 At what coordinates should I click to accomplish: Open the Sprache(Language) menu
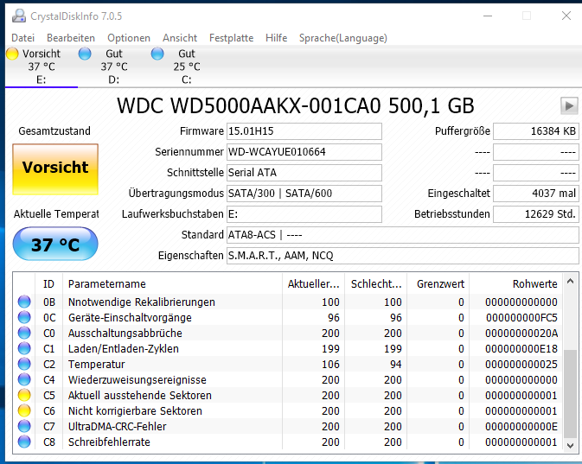[x=343, y=38]
